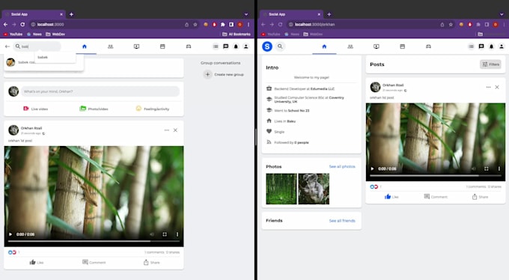The width and height of the screenshot is (509, 280).
Task: Seek the left post video progress bar
Action: (x=94, y=241)
